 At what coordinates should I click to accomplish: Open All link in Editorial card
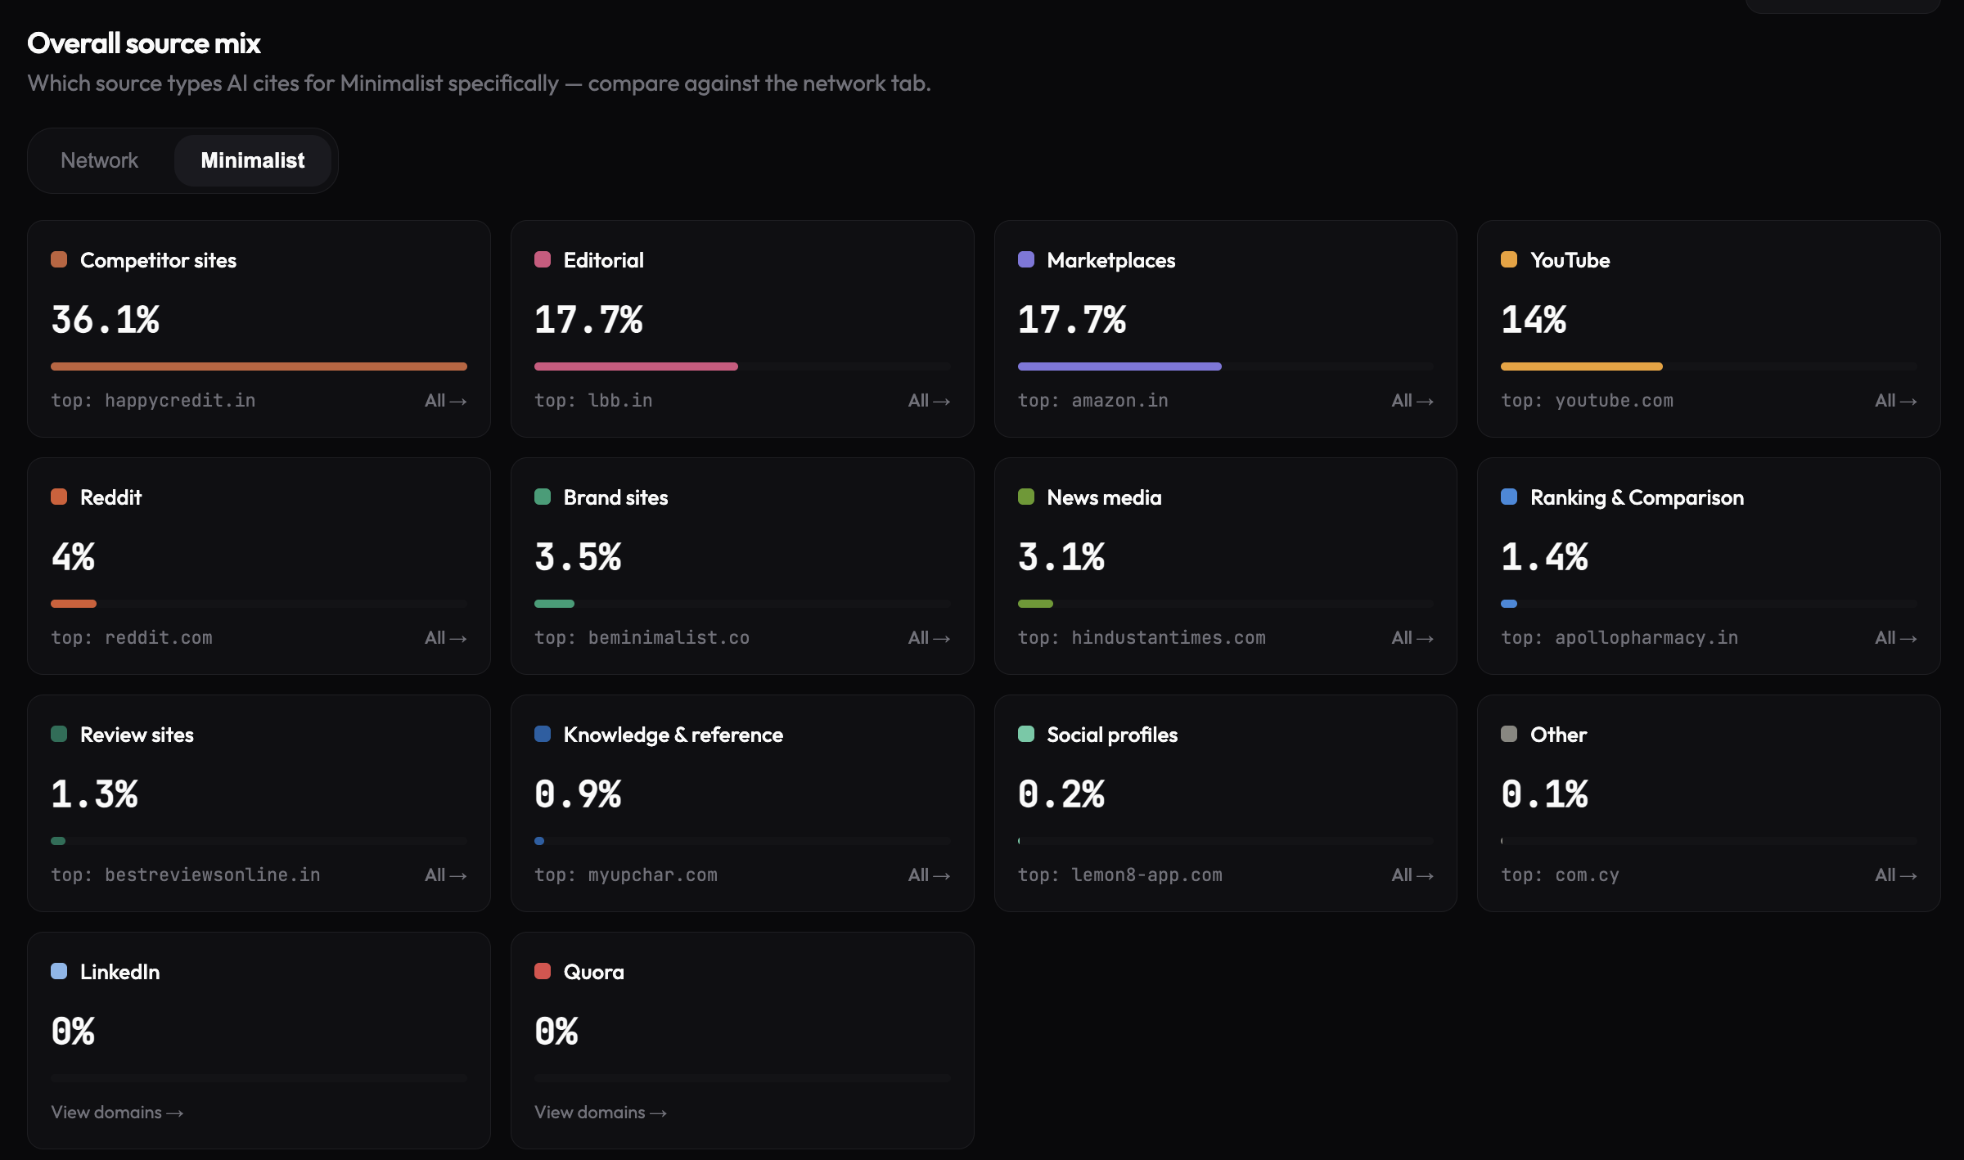(x=929, y=401)
